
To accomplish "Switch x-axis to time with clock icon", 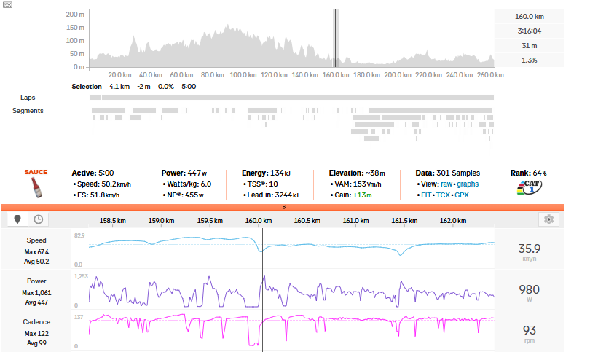I will coord(37,219).
